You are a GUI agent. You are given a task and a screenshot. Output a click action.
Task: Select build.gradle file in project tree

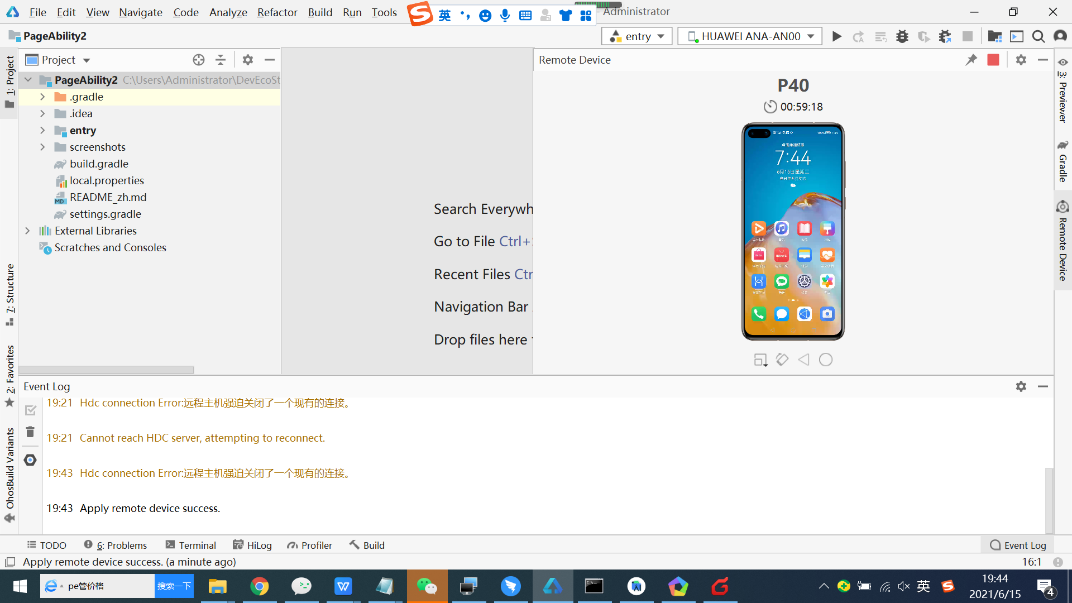(99, 164)
